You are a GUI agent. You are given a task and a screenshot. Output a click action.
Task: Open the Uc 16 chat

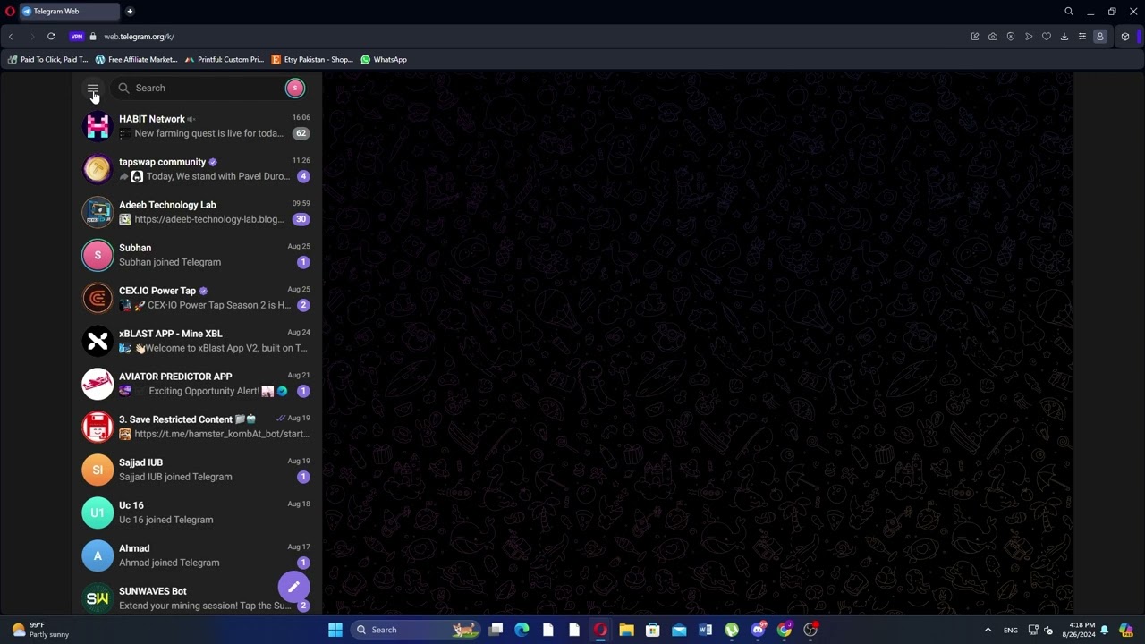[x=197, y=513]
